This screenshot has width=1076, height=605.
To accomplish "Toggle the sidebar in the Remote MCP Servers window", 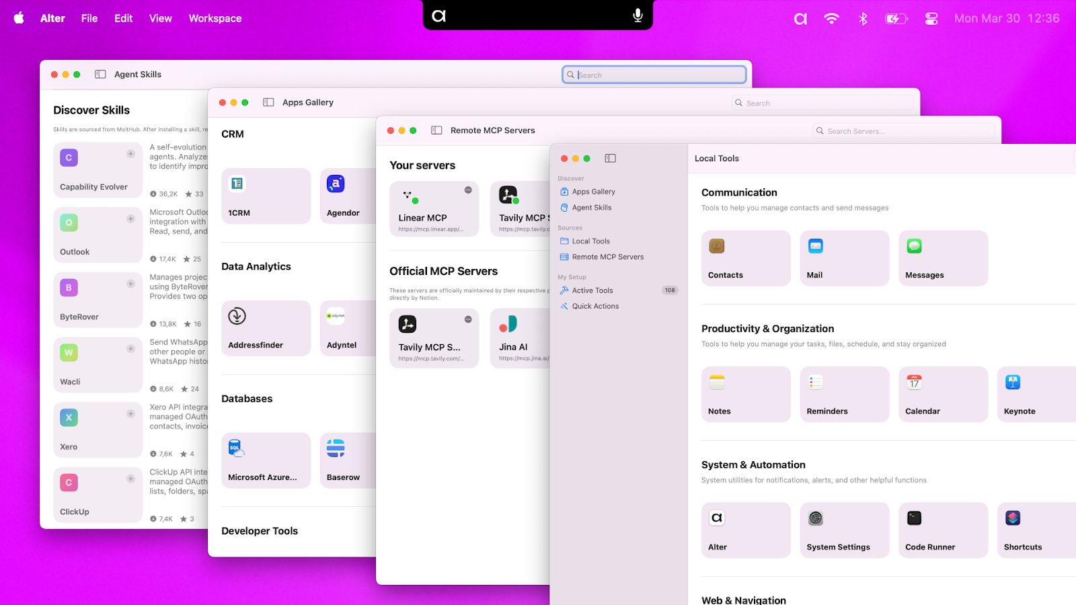I will coord(436,130).
